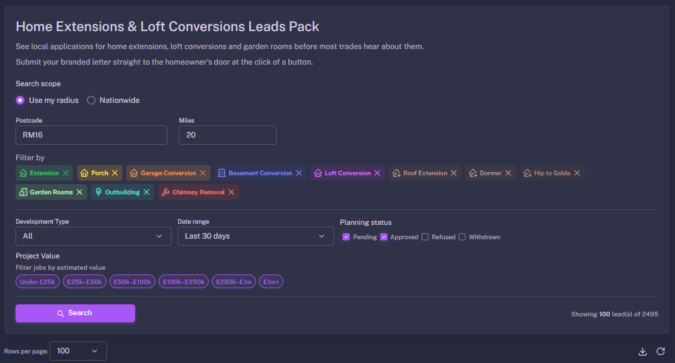675x363 pixels.
Task: Select the Nationwide search scope
Action: [91, 100]
